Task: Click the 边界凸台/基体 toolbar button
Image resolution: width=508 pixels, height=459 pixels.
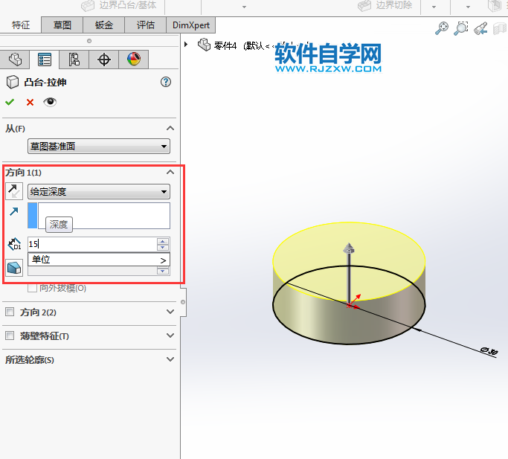Action: (118, 5)
